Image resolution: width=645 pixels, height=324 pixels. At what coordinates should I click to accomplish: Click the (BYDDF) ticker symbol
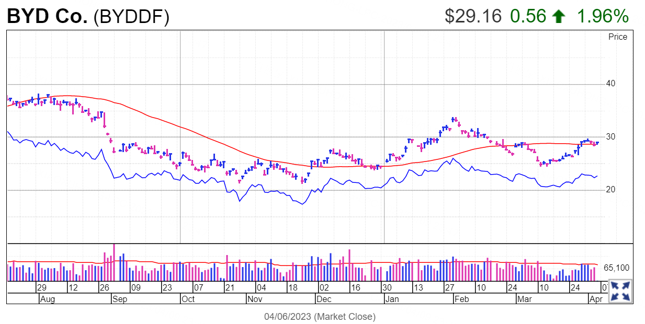click(x=131, y=17)
